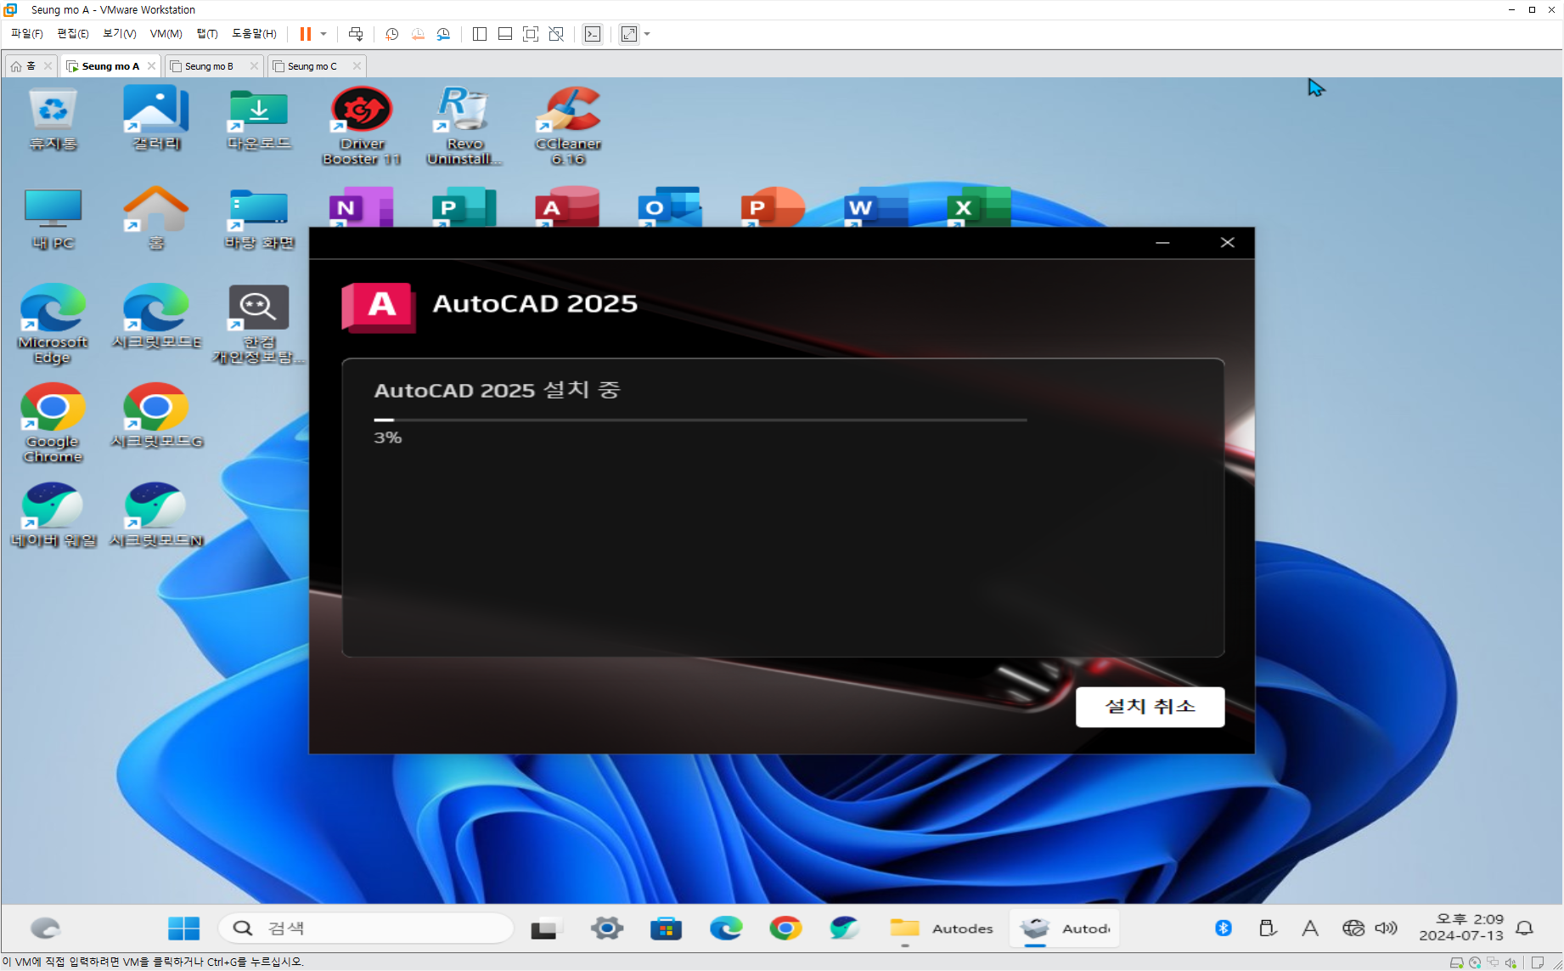Select the Access desktop shortcut

tap(568, 206)
